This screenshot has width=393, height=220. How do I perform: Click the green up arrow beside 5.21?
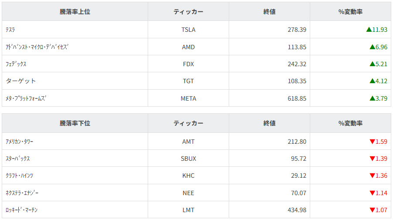coord(372,64)
